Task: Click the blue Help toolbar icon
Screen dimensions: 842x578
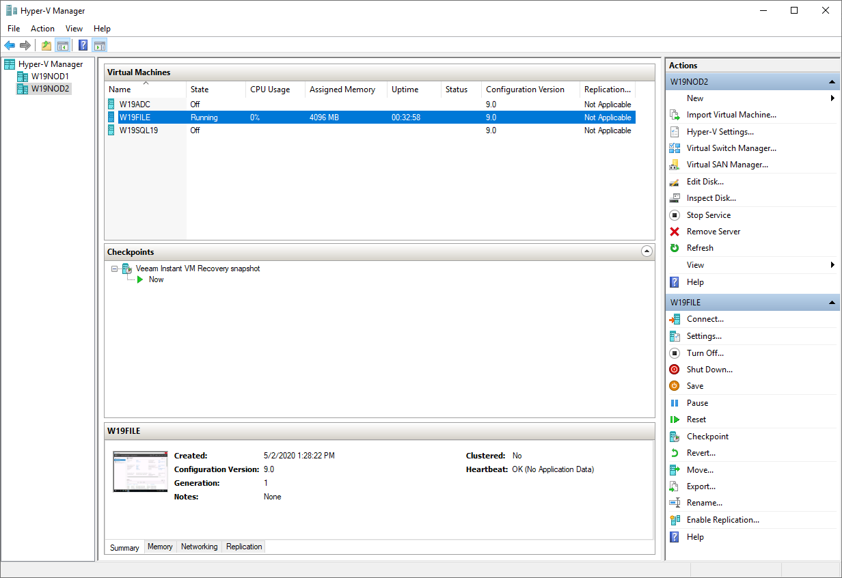Action: (83, 46)
